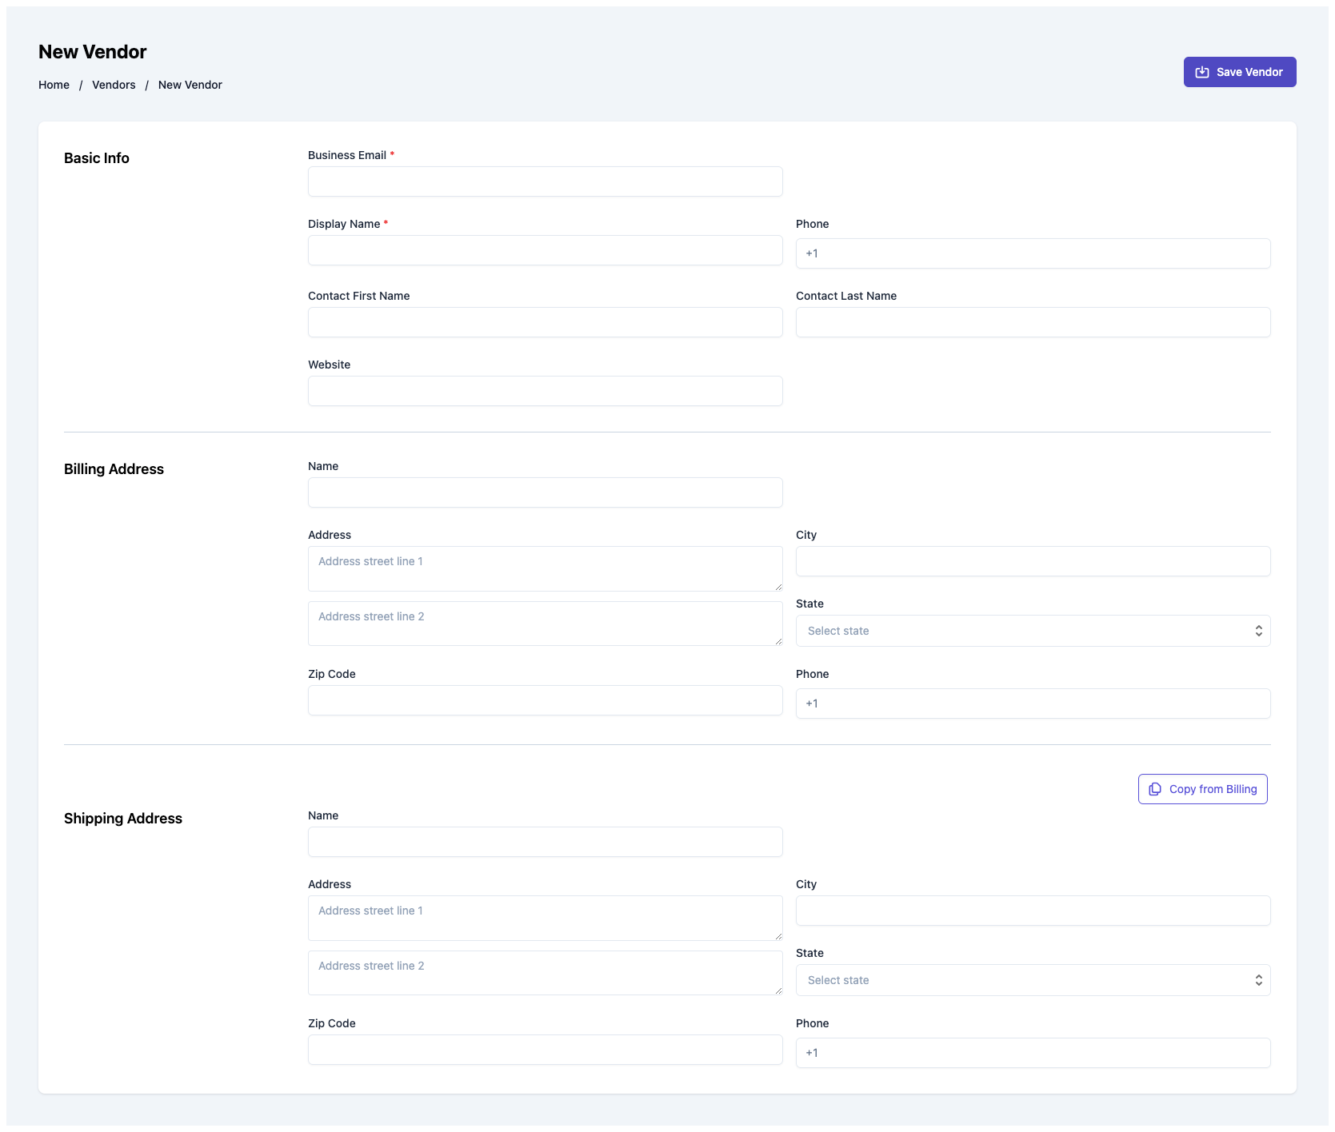Focus the Shipping Address Zip Code field

pyautogui.click(x=545, y=1050)
